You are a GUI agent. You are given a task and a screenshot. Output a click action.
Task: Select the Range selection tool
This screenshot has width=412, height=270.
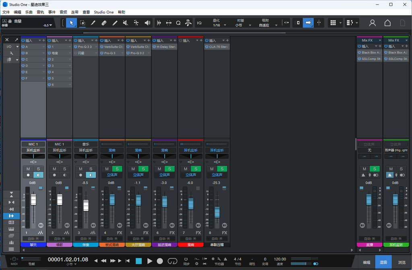coord(82,23)
